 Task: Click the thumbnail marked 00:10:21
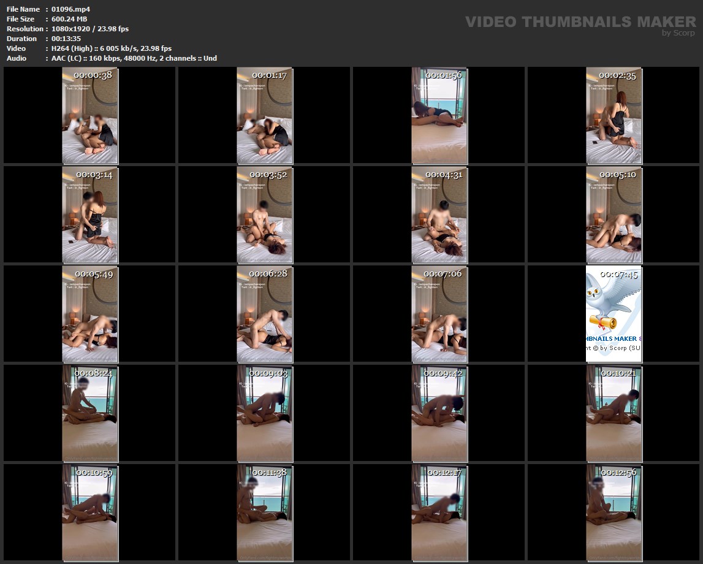pos(614,413)
